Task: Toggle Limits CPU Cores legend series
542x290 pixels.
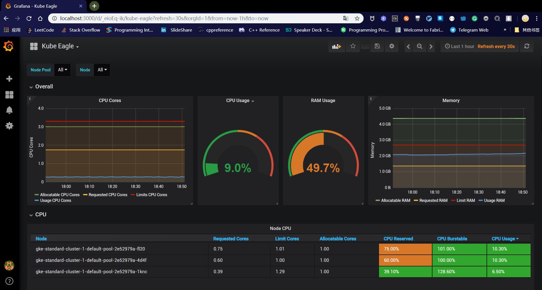Action: pyautogui.click(x=151, y=195)
